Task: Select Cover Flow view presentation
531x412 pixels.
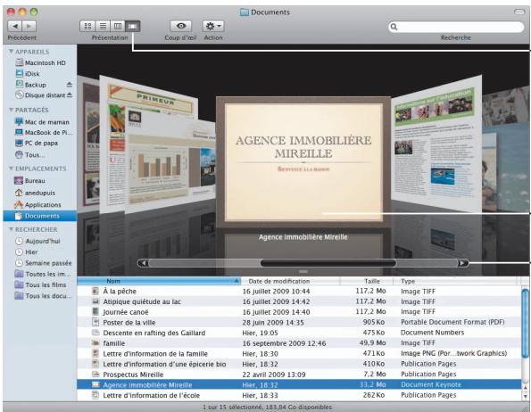Action: click(x=133, y=26)
